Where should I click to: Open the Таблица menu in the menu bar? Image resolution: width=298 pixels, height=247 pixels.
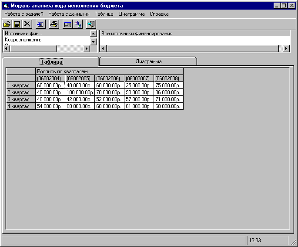tap(104, 14)
